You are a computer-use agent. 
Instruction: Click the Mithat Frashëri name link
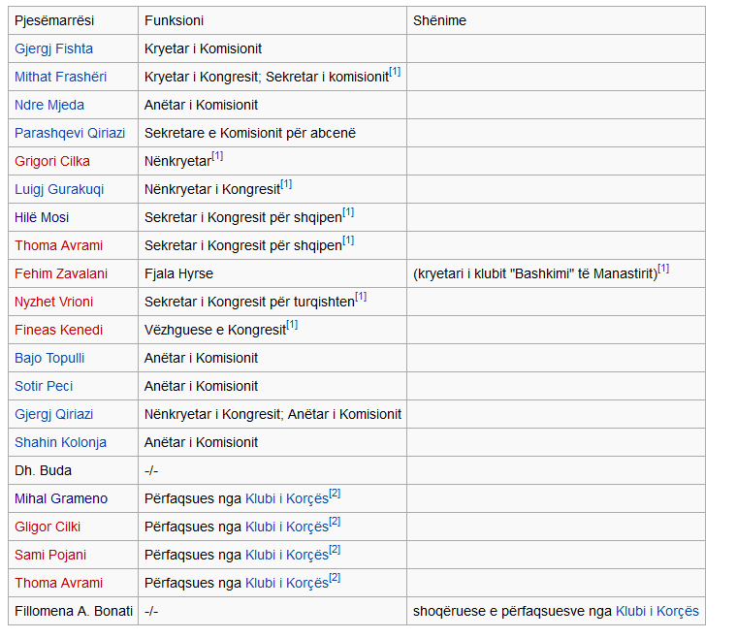tap(60, 77)
